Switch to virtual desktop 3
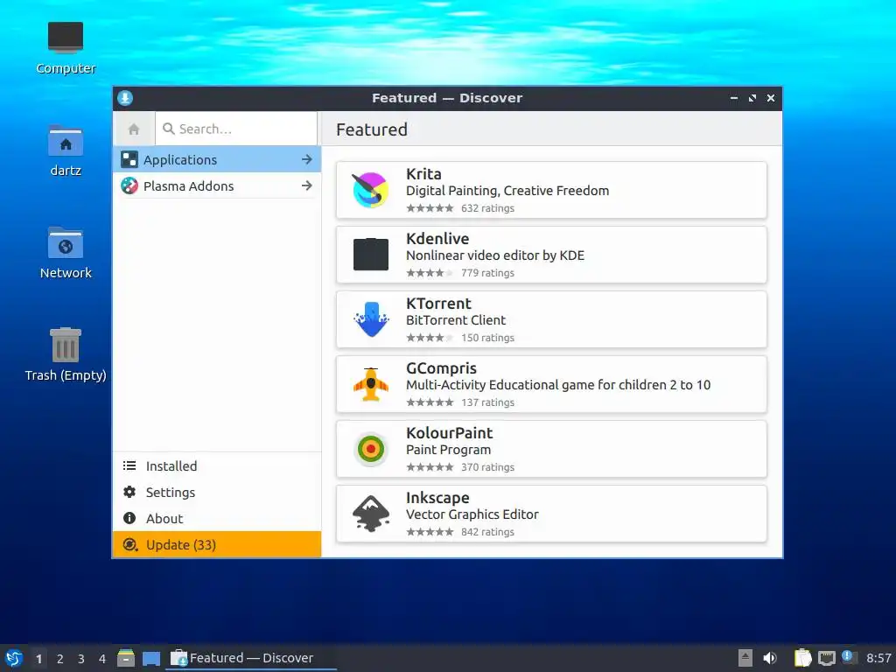 [81, 659]
